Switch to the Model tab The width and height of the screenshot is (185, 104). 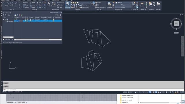point(5,92)
